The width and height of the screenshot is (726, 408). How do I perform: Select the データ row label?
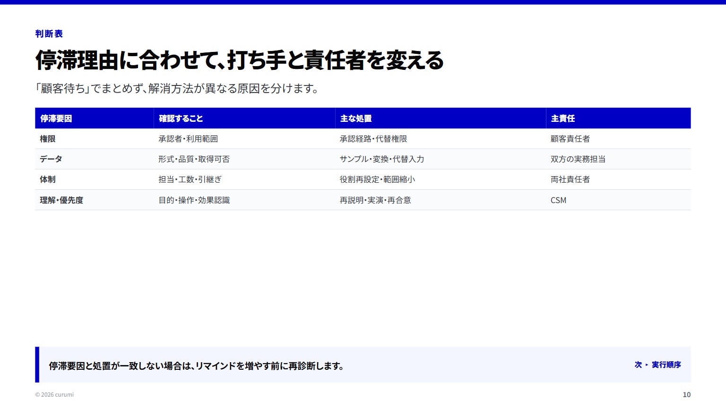point(51,159)
